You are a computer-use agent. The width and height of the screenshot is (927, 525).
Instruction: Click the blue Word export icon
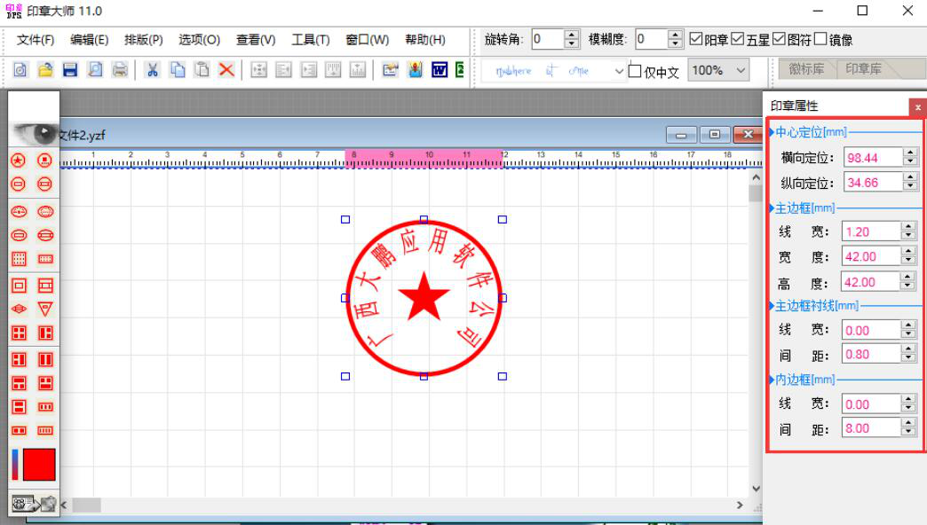point(440,70)
